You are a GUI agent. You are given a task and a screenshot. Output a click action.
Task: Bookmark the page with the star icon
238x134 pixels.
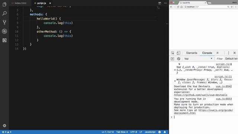pos(232,7)
